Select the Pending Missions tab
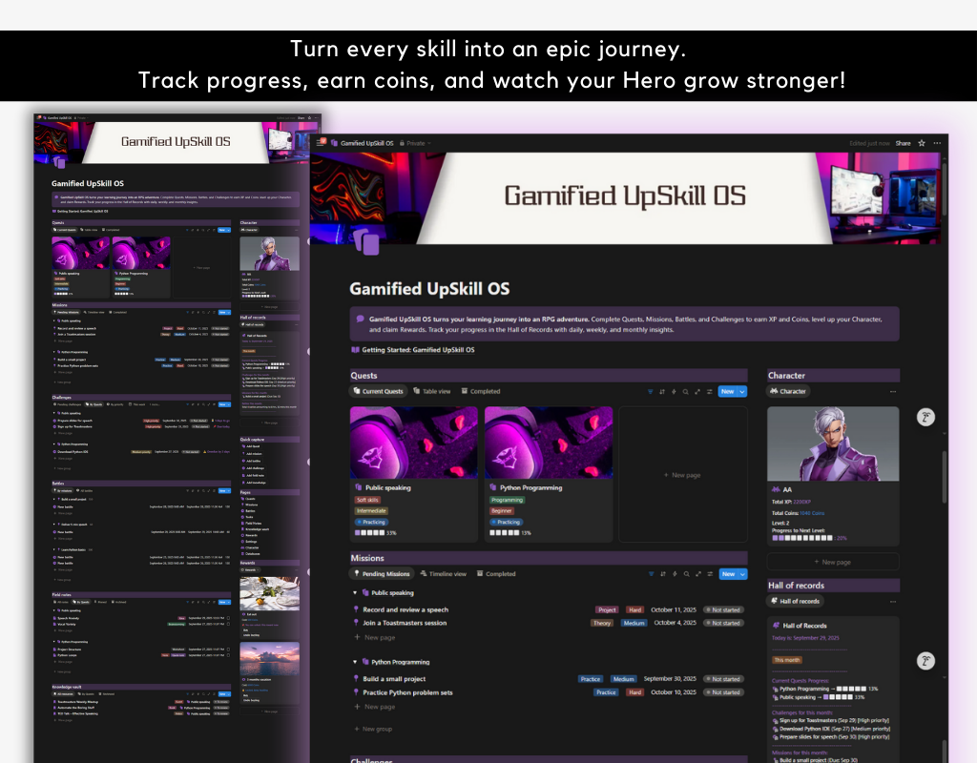977x763 pixels. [x=382, y=573]
